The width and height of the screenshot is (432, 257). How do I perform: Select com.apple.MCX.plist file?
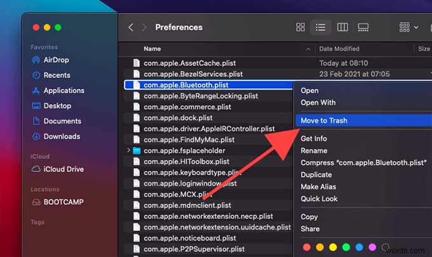178,194
